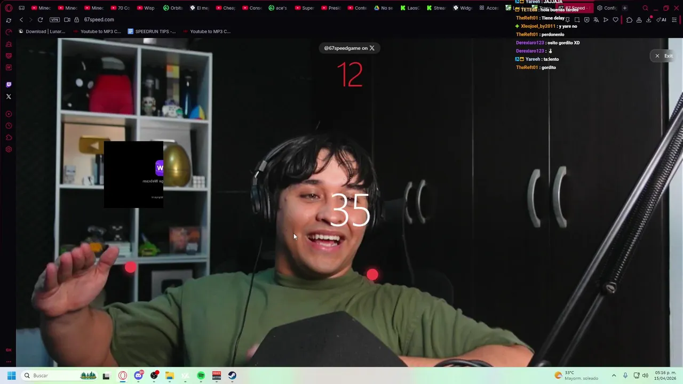
Task: Show site security padlock info
Action: click(77, 20)
